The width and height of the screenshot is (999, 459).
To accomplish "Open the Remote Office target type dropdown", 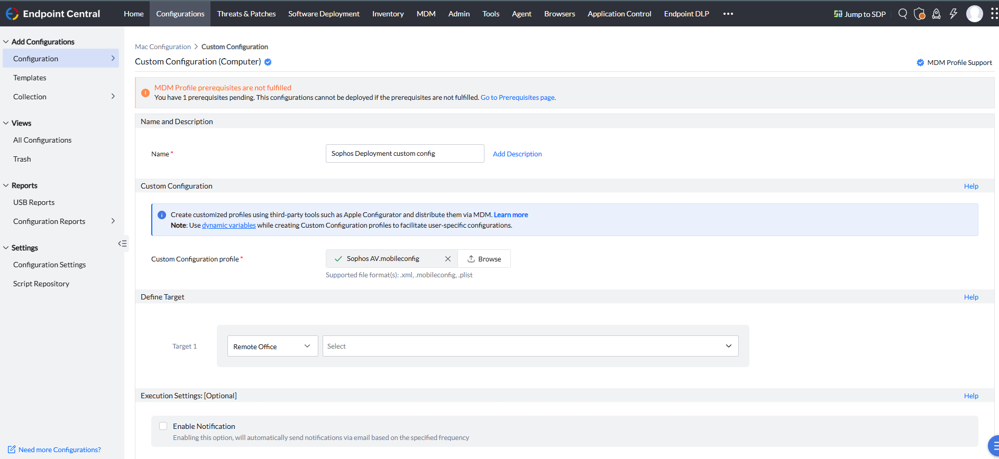I will (272, 346).
